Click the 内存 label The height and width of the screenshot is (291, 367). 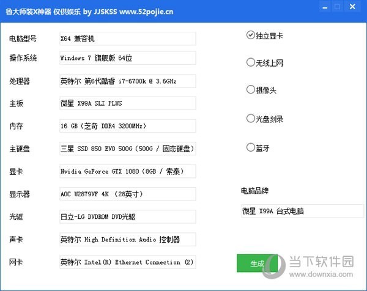[16, 126]
